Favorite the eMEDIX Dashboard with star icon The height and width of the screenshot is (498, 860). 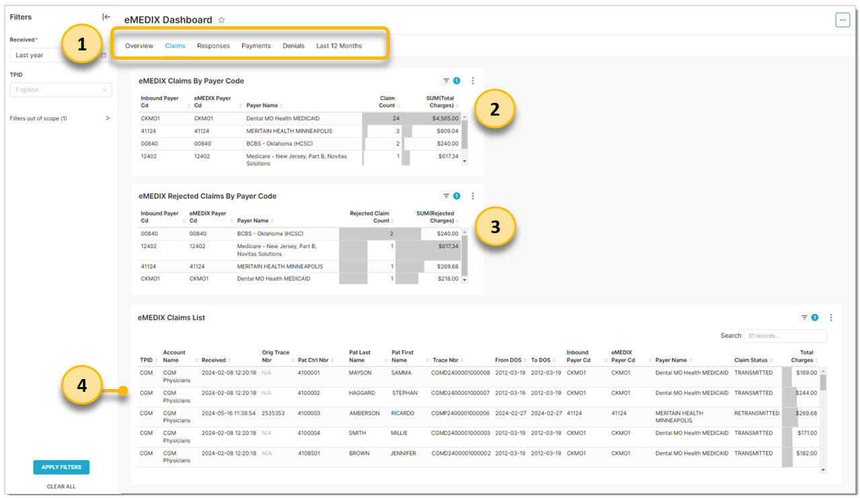[x=222, y=20]
